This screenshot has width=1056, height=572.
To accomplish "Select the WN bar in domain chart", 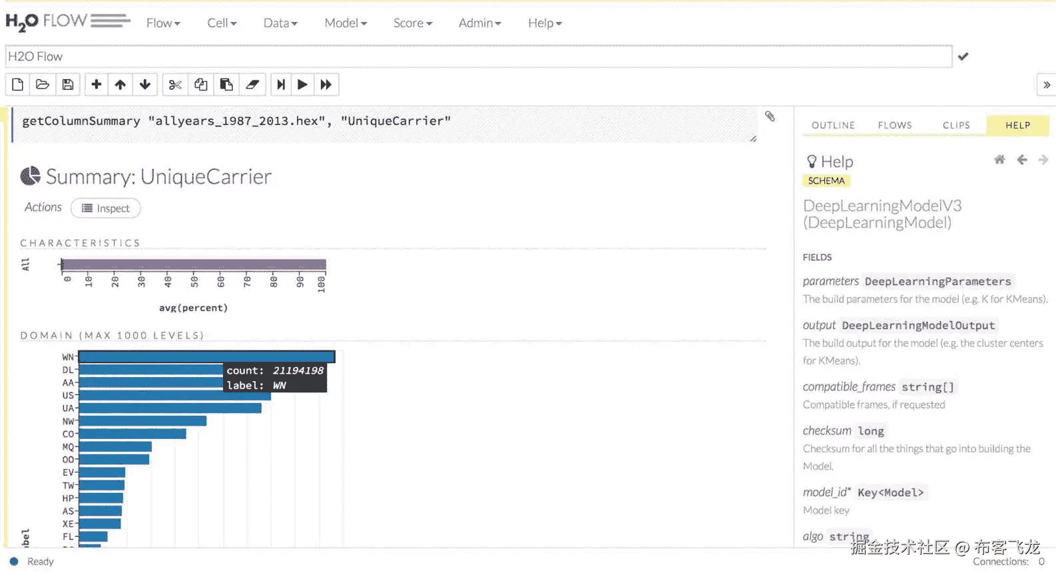I will [x=206, y=357].
